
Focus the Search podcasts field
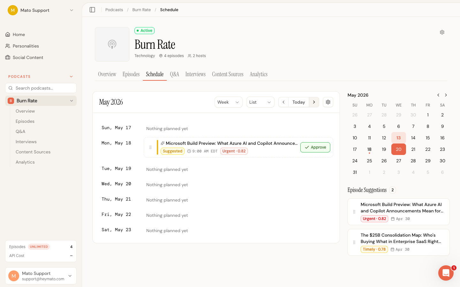(x=41, y=88)
